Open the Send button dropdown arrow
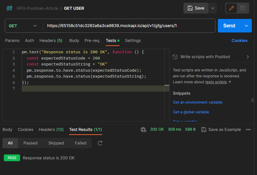The image size is (257, 175). (x=246, y=26)
